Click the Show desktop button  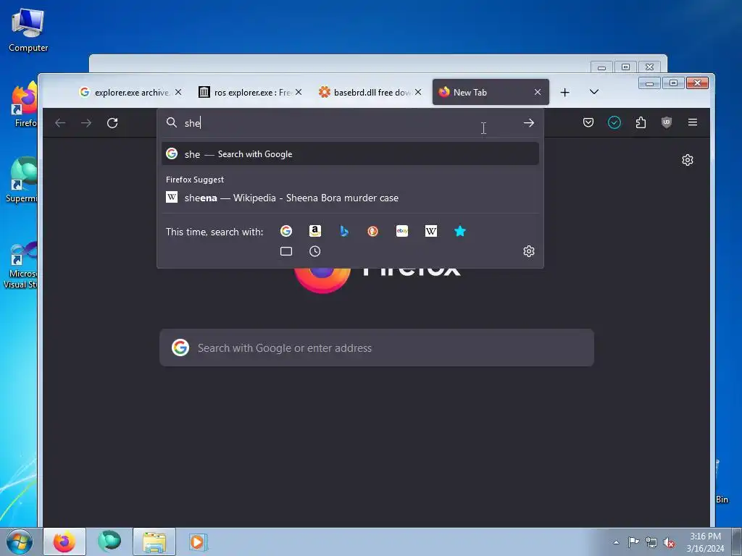coord(737,542)
